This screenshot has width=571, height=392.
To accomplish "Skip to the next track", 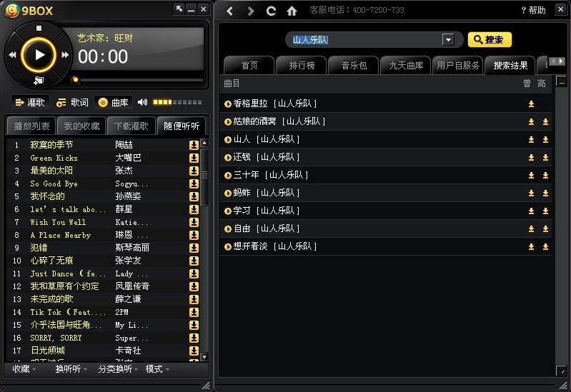I will click(x=65, y=54).
